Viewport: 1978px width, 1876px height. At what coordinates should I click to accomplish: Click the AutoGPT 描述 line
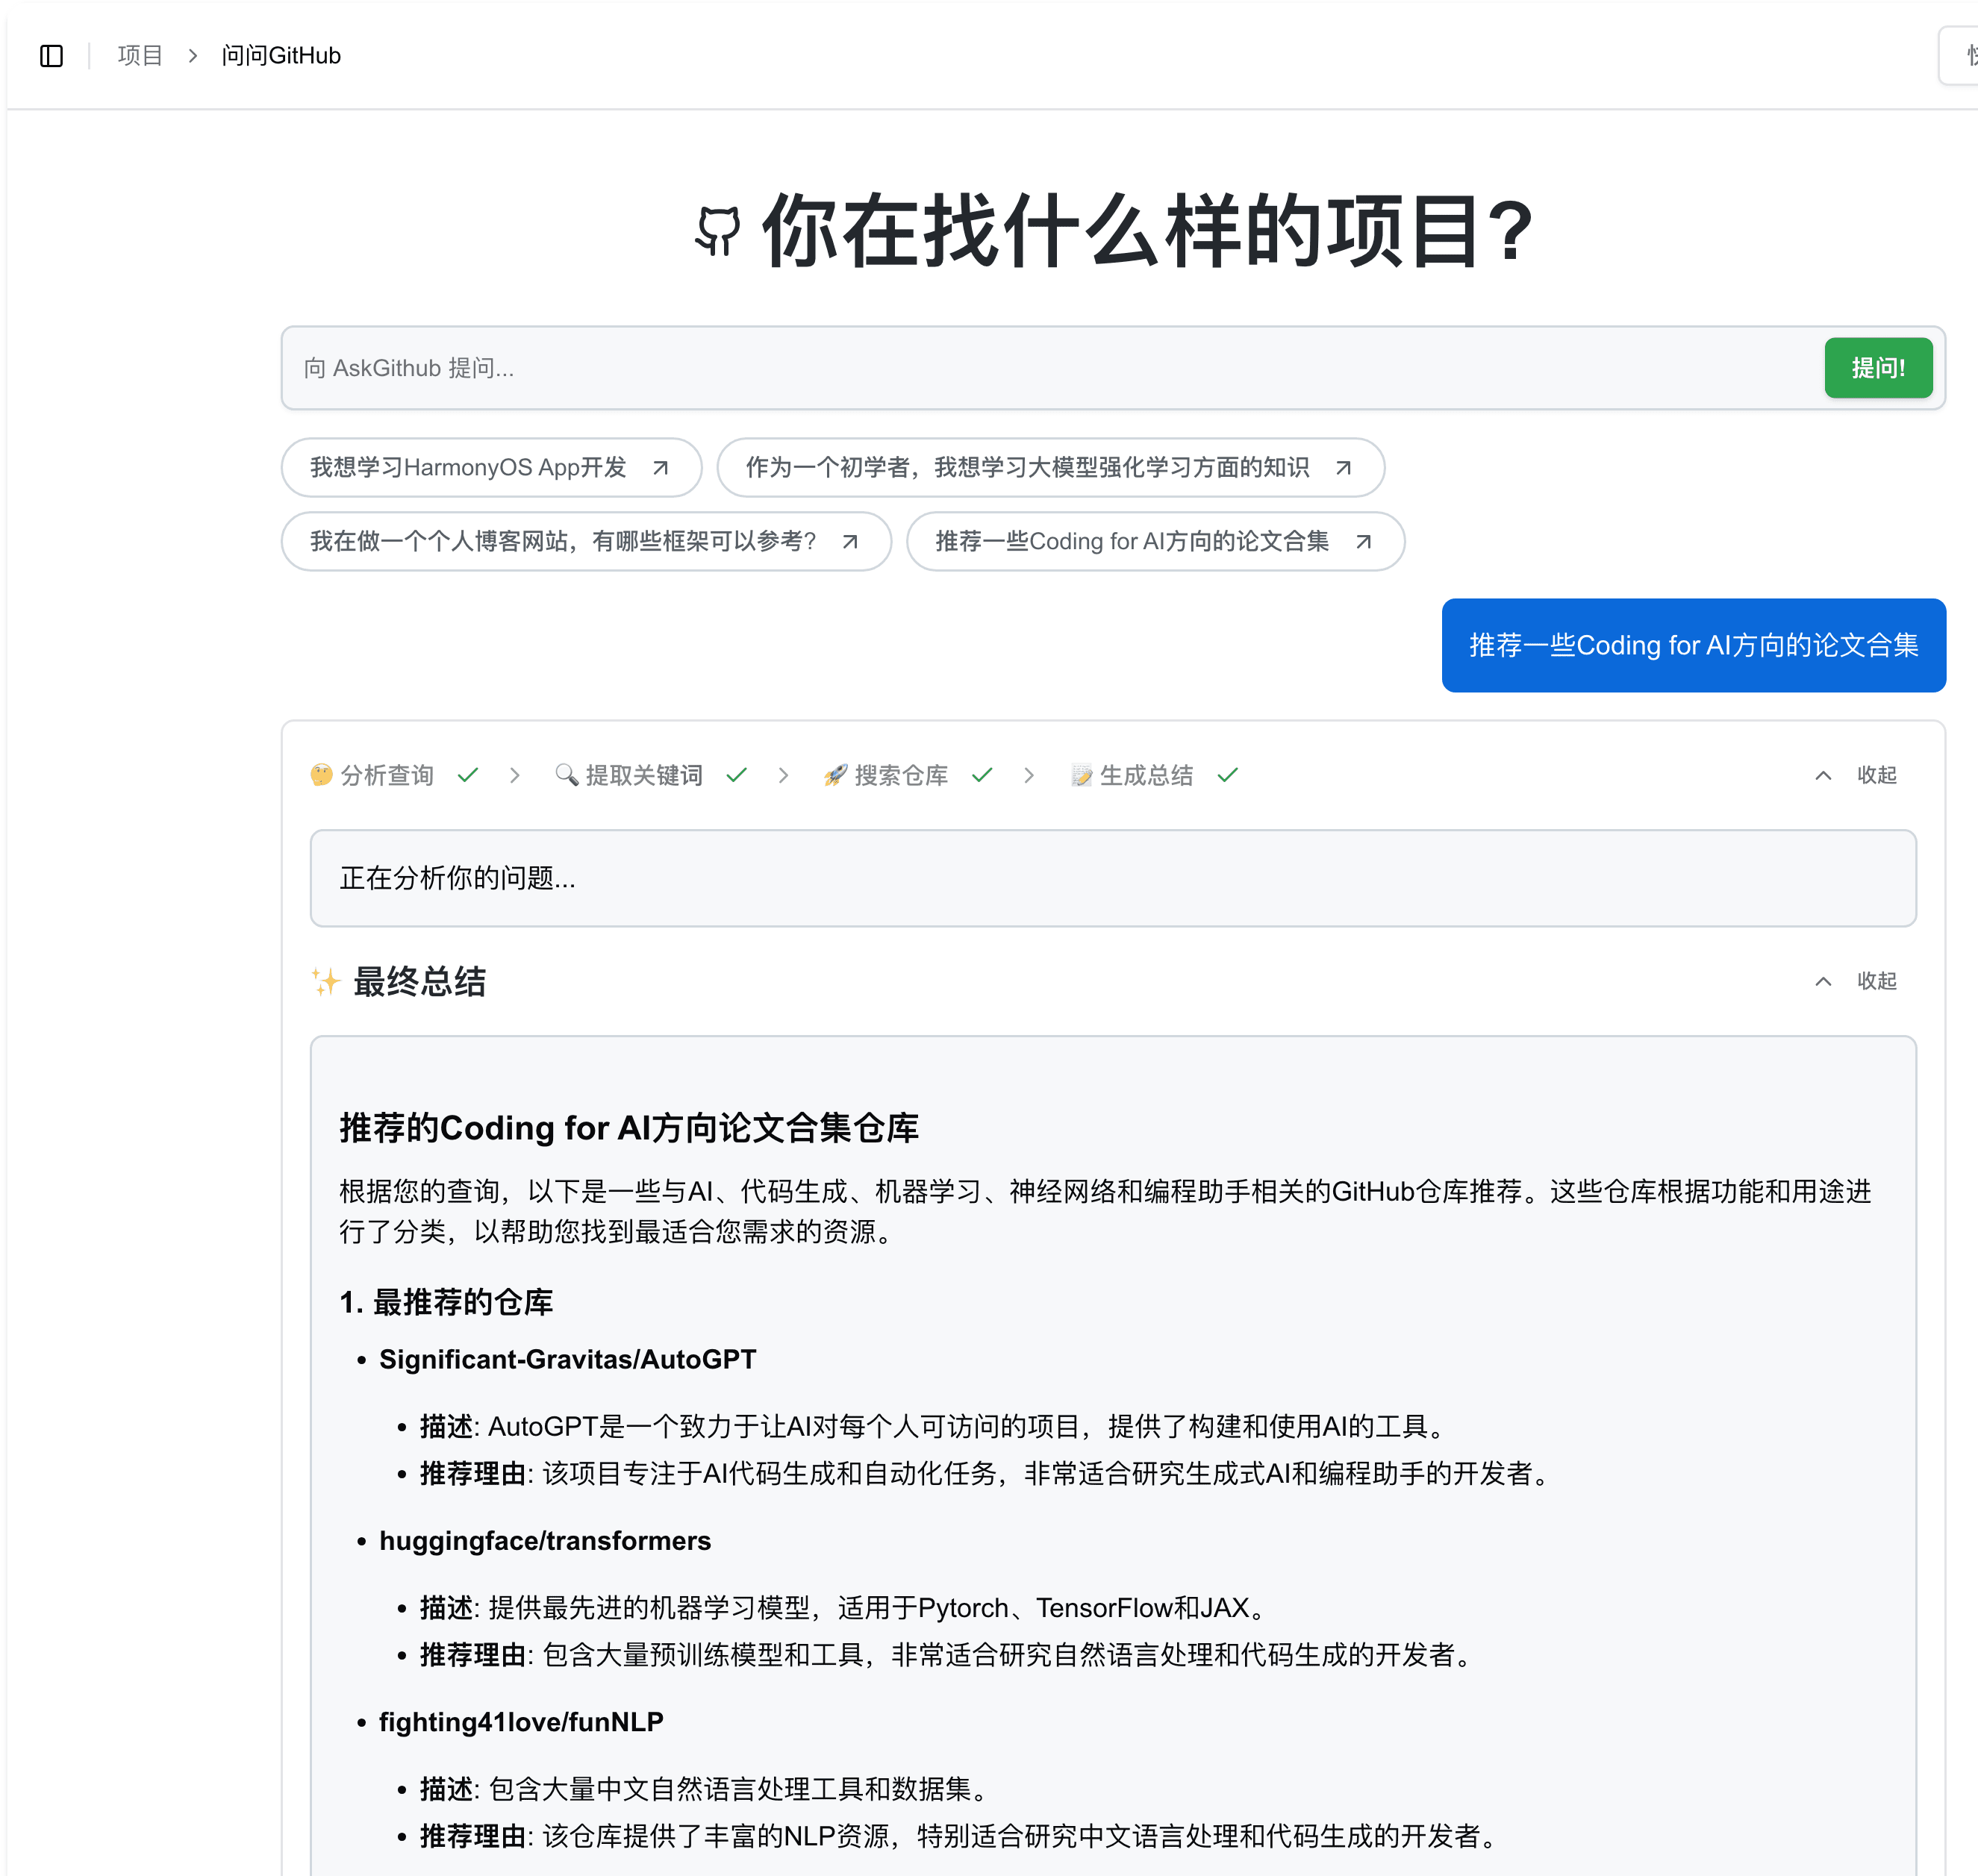[936, 1426]
